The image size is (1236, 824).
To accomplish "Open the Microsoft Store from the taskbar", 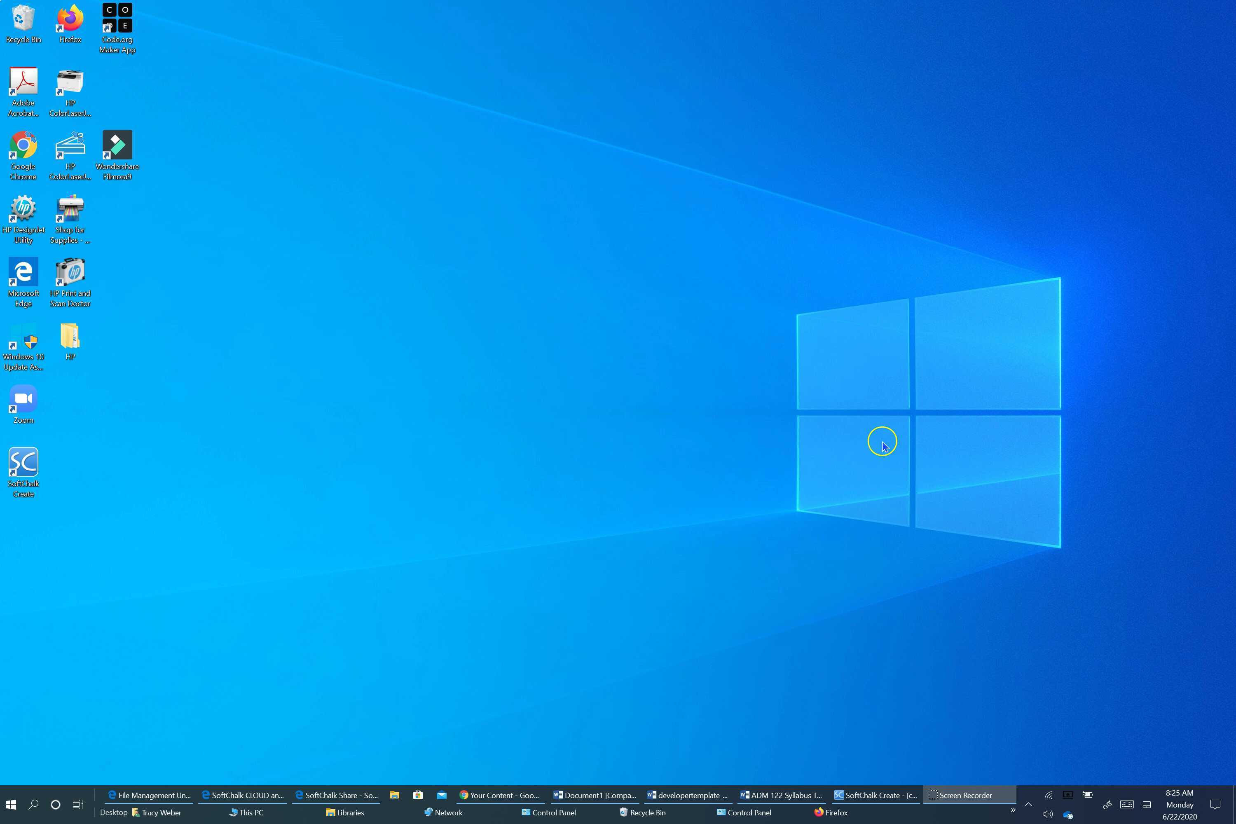I will click(x=418, y=795).
